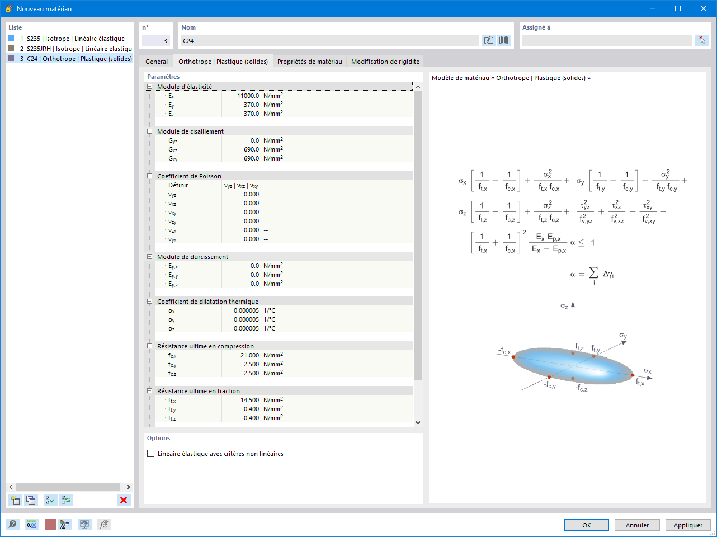Collapse the Module de cisaillement group

pyautogui.click(x=149, y=131)
